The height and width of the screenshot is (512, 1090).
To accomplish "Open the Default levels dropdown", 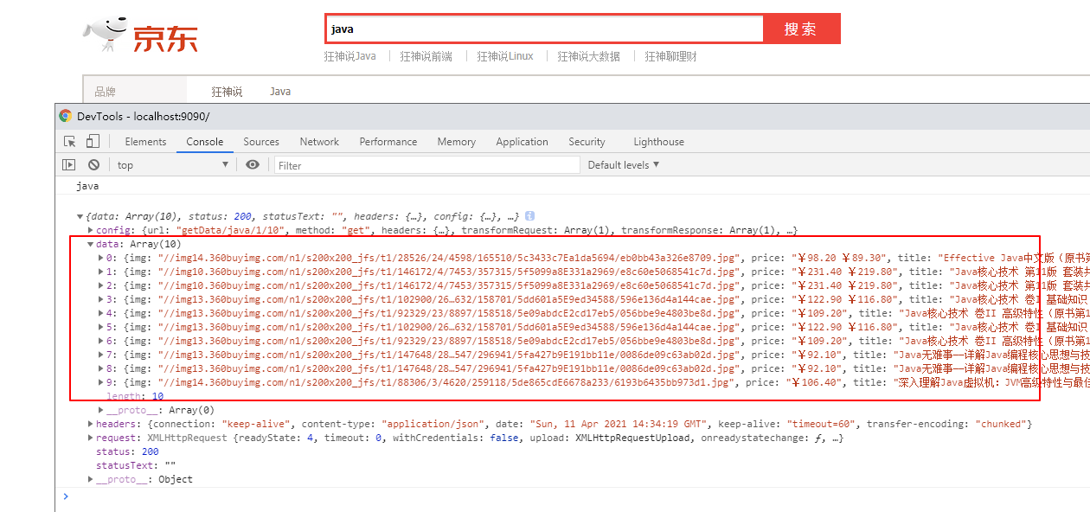I will pyautogui.click(x=623, y=164).
